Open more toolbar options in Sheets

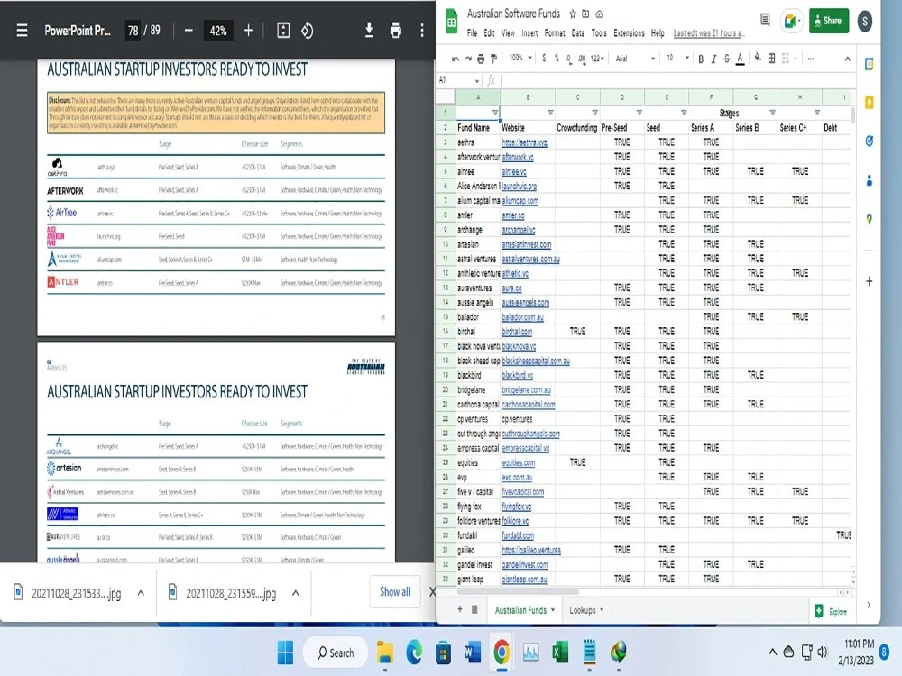coord(811,58)
